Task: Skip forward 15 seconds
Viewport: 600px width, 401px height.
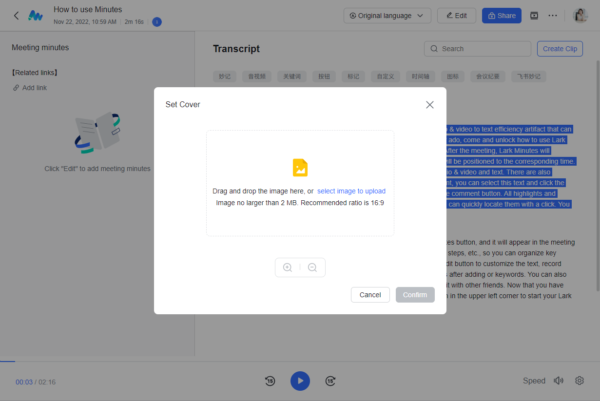Action: coord(330,381)
